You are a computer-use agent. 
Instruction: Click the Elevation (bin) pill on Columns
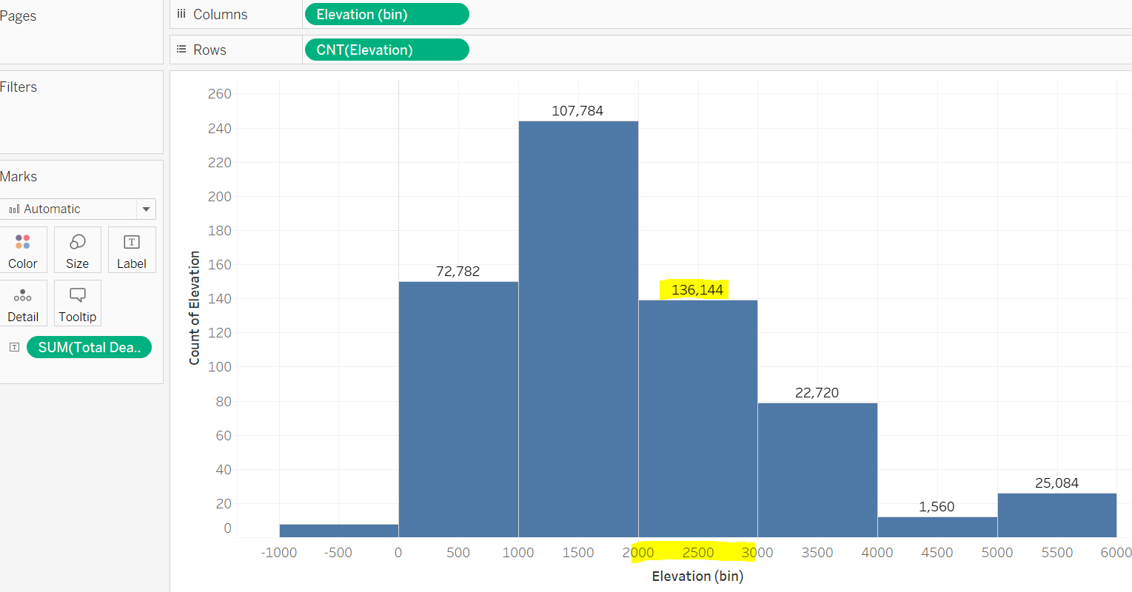386,13
